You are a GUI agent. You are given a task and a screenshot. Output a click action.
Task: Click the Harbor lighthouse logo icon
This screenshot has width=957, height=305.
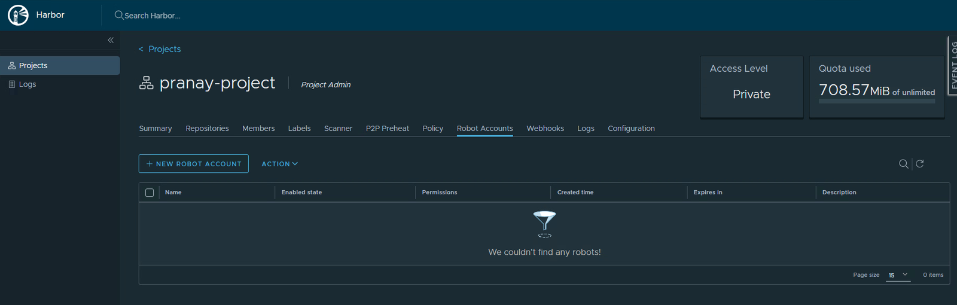(x=18, y=15)
